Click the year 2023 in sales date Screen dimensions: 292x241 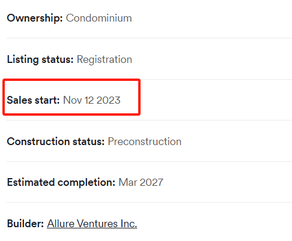pyautogui.click(x=108, y=100)
